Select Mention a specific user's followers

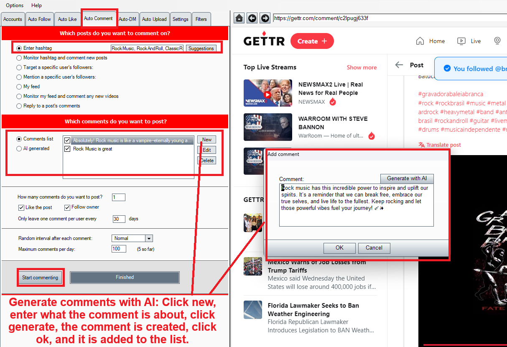point(19,77)
